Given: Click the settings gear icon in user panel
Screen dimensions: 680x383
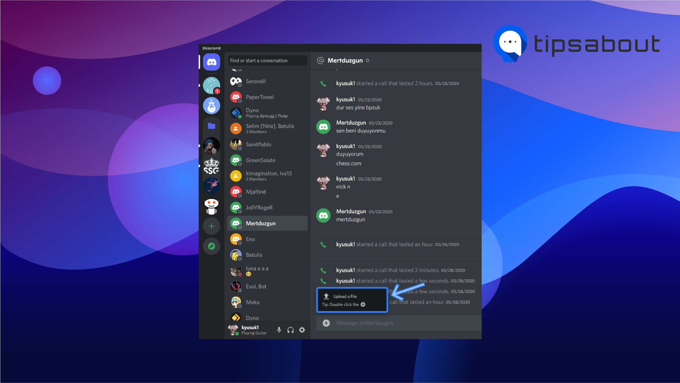Looking at the screenshot, I should (302, 330).
